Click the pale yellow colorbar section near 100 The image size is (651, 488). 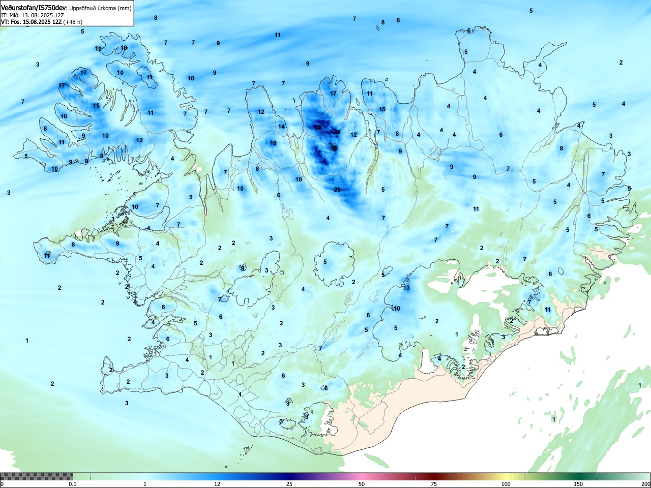[506, 476]
